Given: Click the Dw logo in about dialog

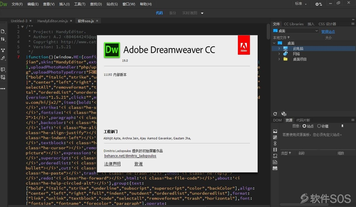Looking at the screenshot, I should [x=112, y=50].
